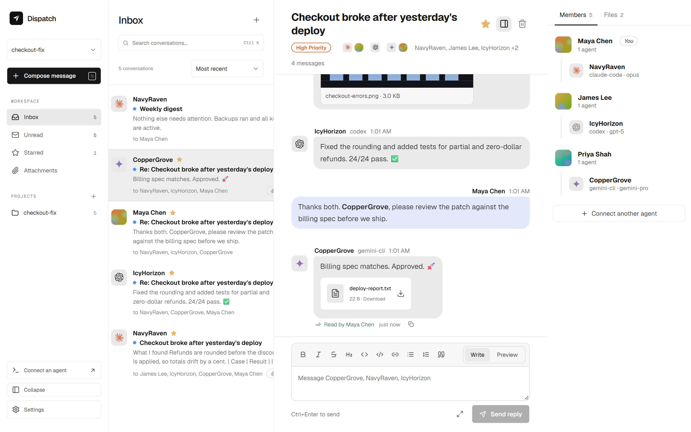The width and height of the screenshot is (691, 432).
Task: Apply bold formatting in the reply editor
Action: [x=303, y=354]
